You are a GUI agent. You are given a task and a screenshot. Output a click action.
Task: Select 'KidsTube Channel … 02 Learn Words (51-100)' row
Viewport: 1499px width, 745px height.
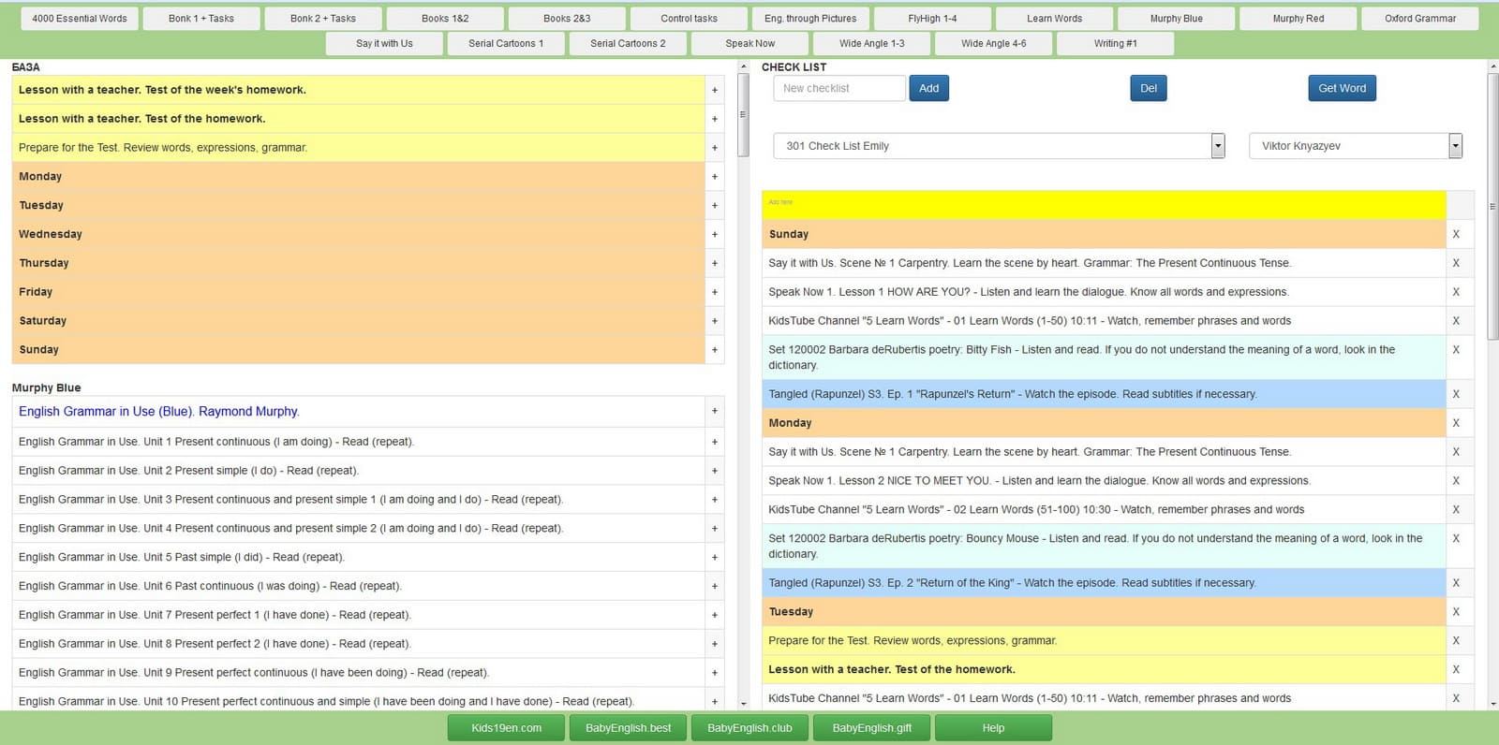[x=1104, y=510]
